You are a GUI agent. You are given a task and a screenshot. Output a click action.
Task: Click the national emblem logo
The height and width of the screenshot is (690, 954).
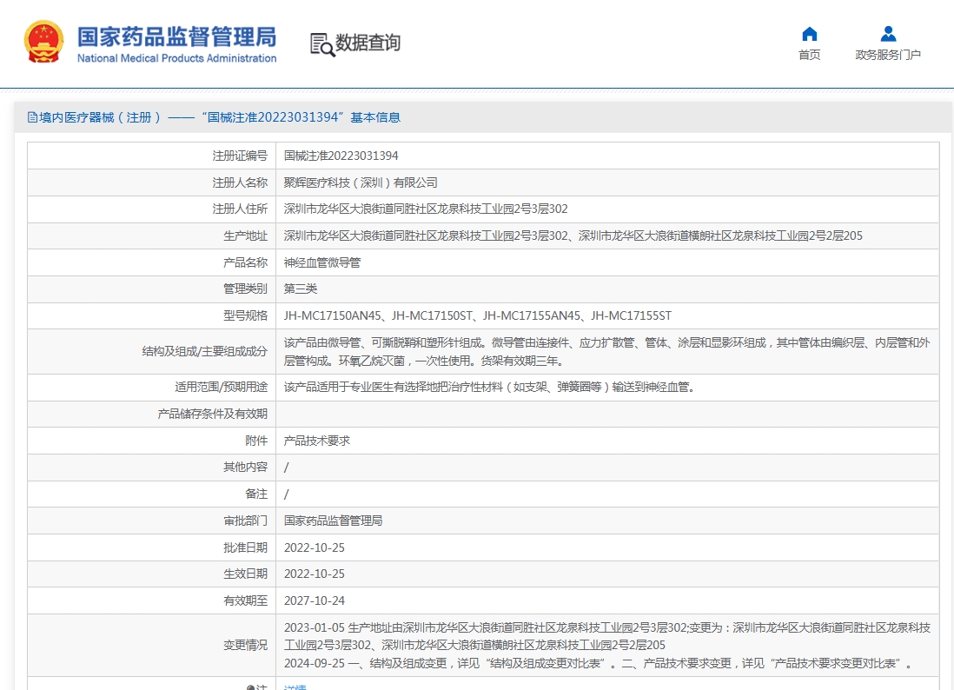coord(43,42)
